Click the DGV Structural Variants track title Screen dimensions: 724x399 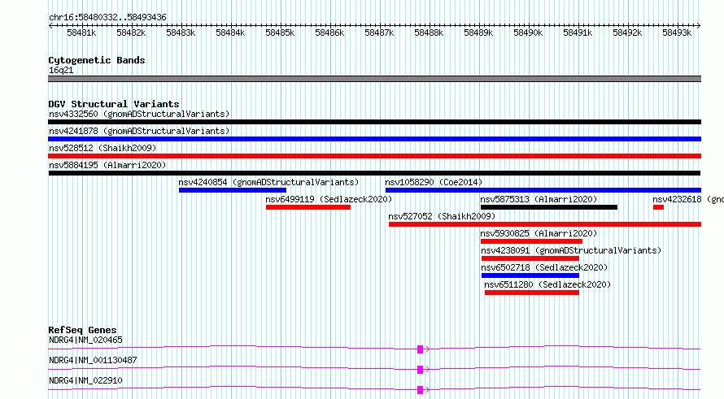[114, 104]
